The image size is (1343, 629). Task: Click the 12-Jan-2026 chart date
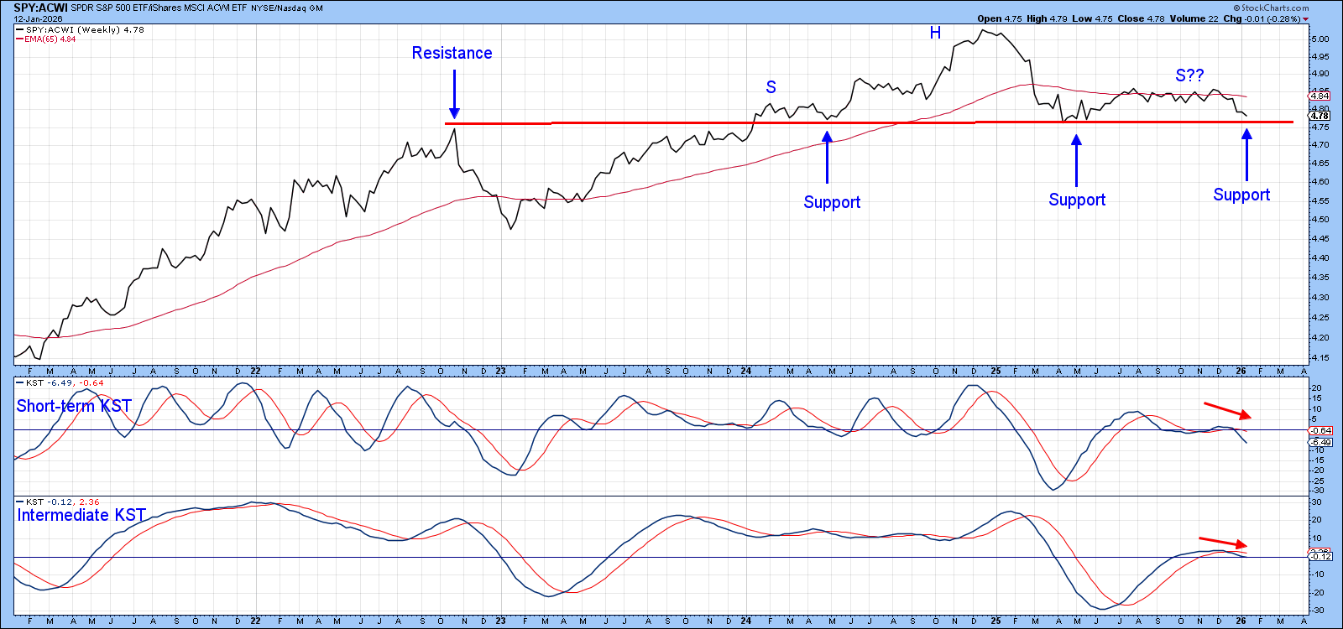click(38, 18)
